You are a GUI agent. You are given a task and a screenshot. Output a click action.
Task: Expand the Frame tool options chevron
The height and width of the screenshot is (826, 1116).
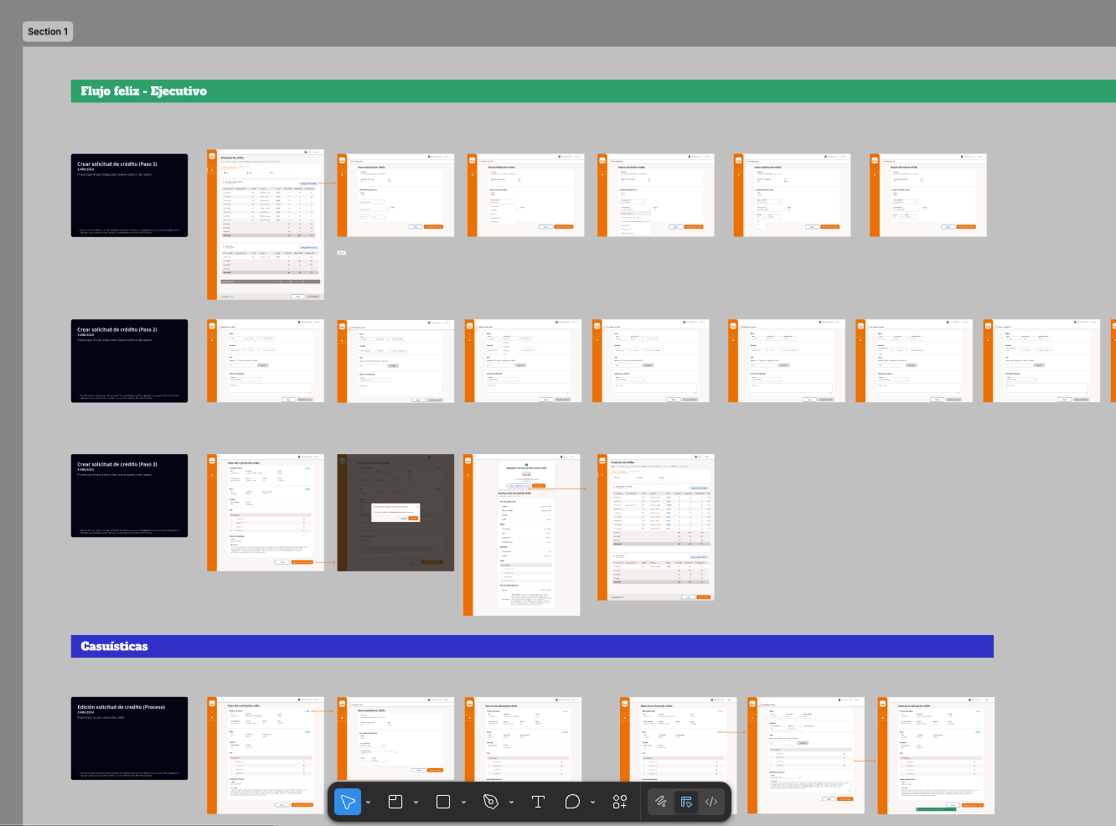[x=416, y=803]
